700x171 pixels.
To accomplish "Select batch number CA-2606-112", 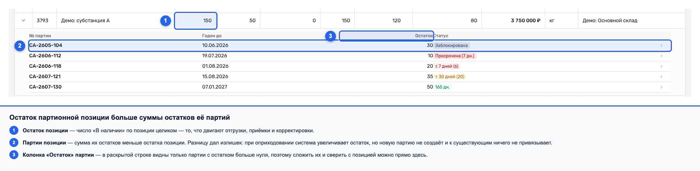I will pyautogui.click(x=45, y=56).
